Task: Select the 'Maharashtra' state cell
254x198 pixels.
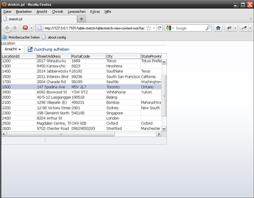Action: tap(151, 102)
